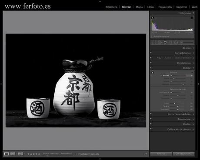The height and width of the screenshot is (160, 200).
Task: Toggle the Detalle panel switch
Action: click(x=151, y=67)
